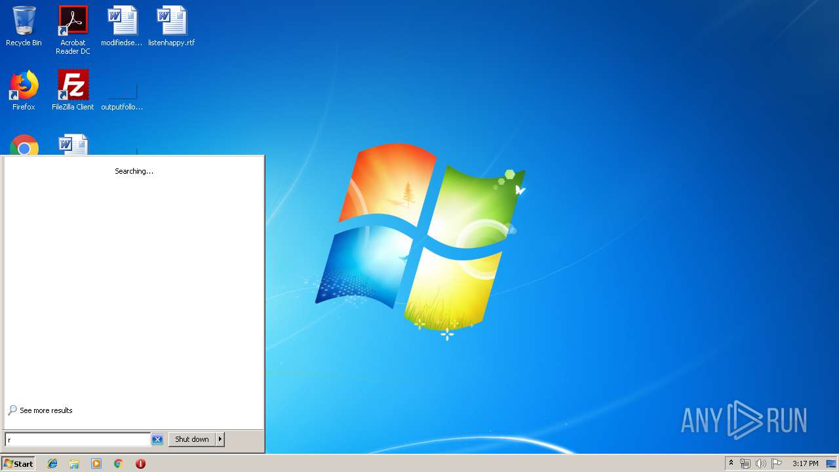Open the Recycle Bin desktop icon
Image resolution: width=839 pixels, height=472 pixels.
click(x=24, y=26)
